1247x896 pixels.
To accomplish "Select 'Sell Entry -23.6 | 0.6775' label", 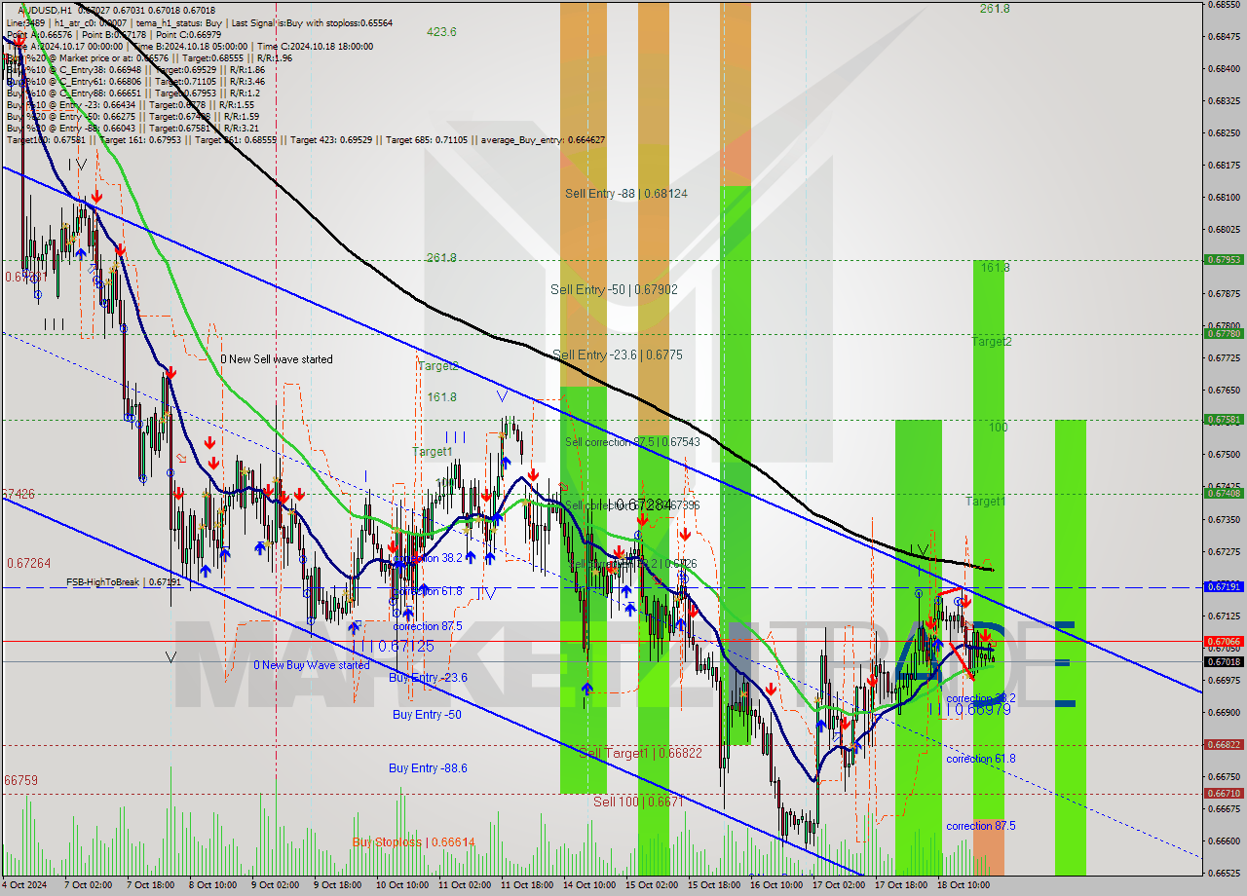I will pos(618,355).
